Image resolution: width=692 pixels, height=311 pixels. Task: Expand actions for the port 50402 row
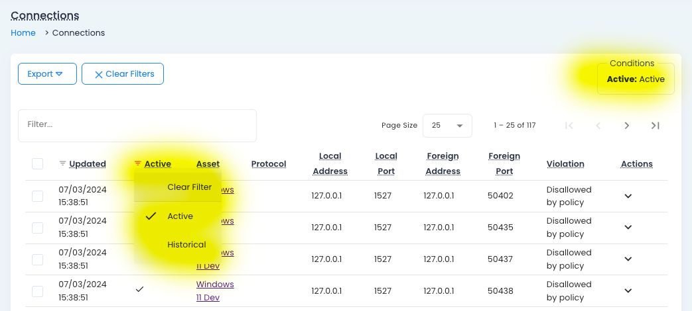tap(628, 196)
